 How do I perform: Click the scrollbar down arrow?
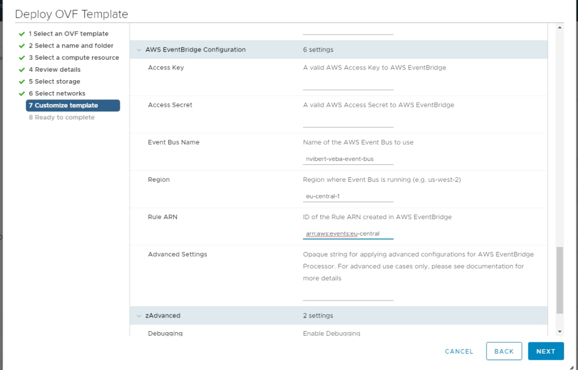[x=559, y=332]
